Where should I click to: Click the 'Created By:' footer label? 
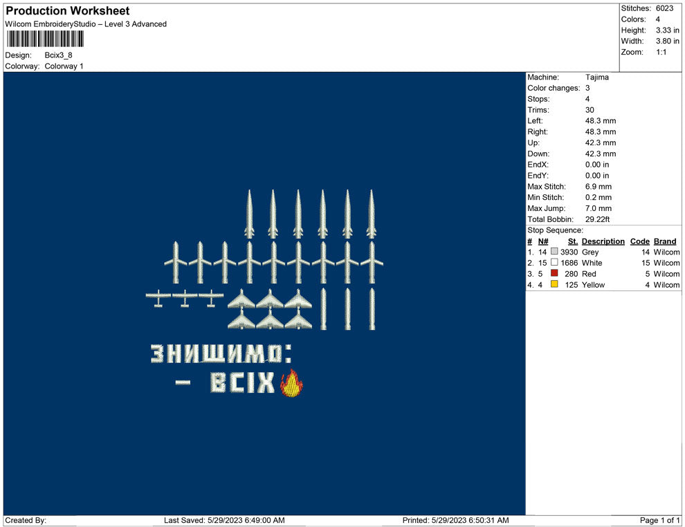[x=26, y=520]
